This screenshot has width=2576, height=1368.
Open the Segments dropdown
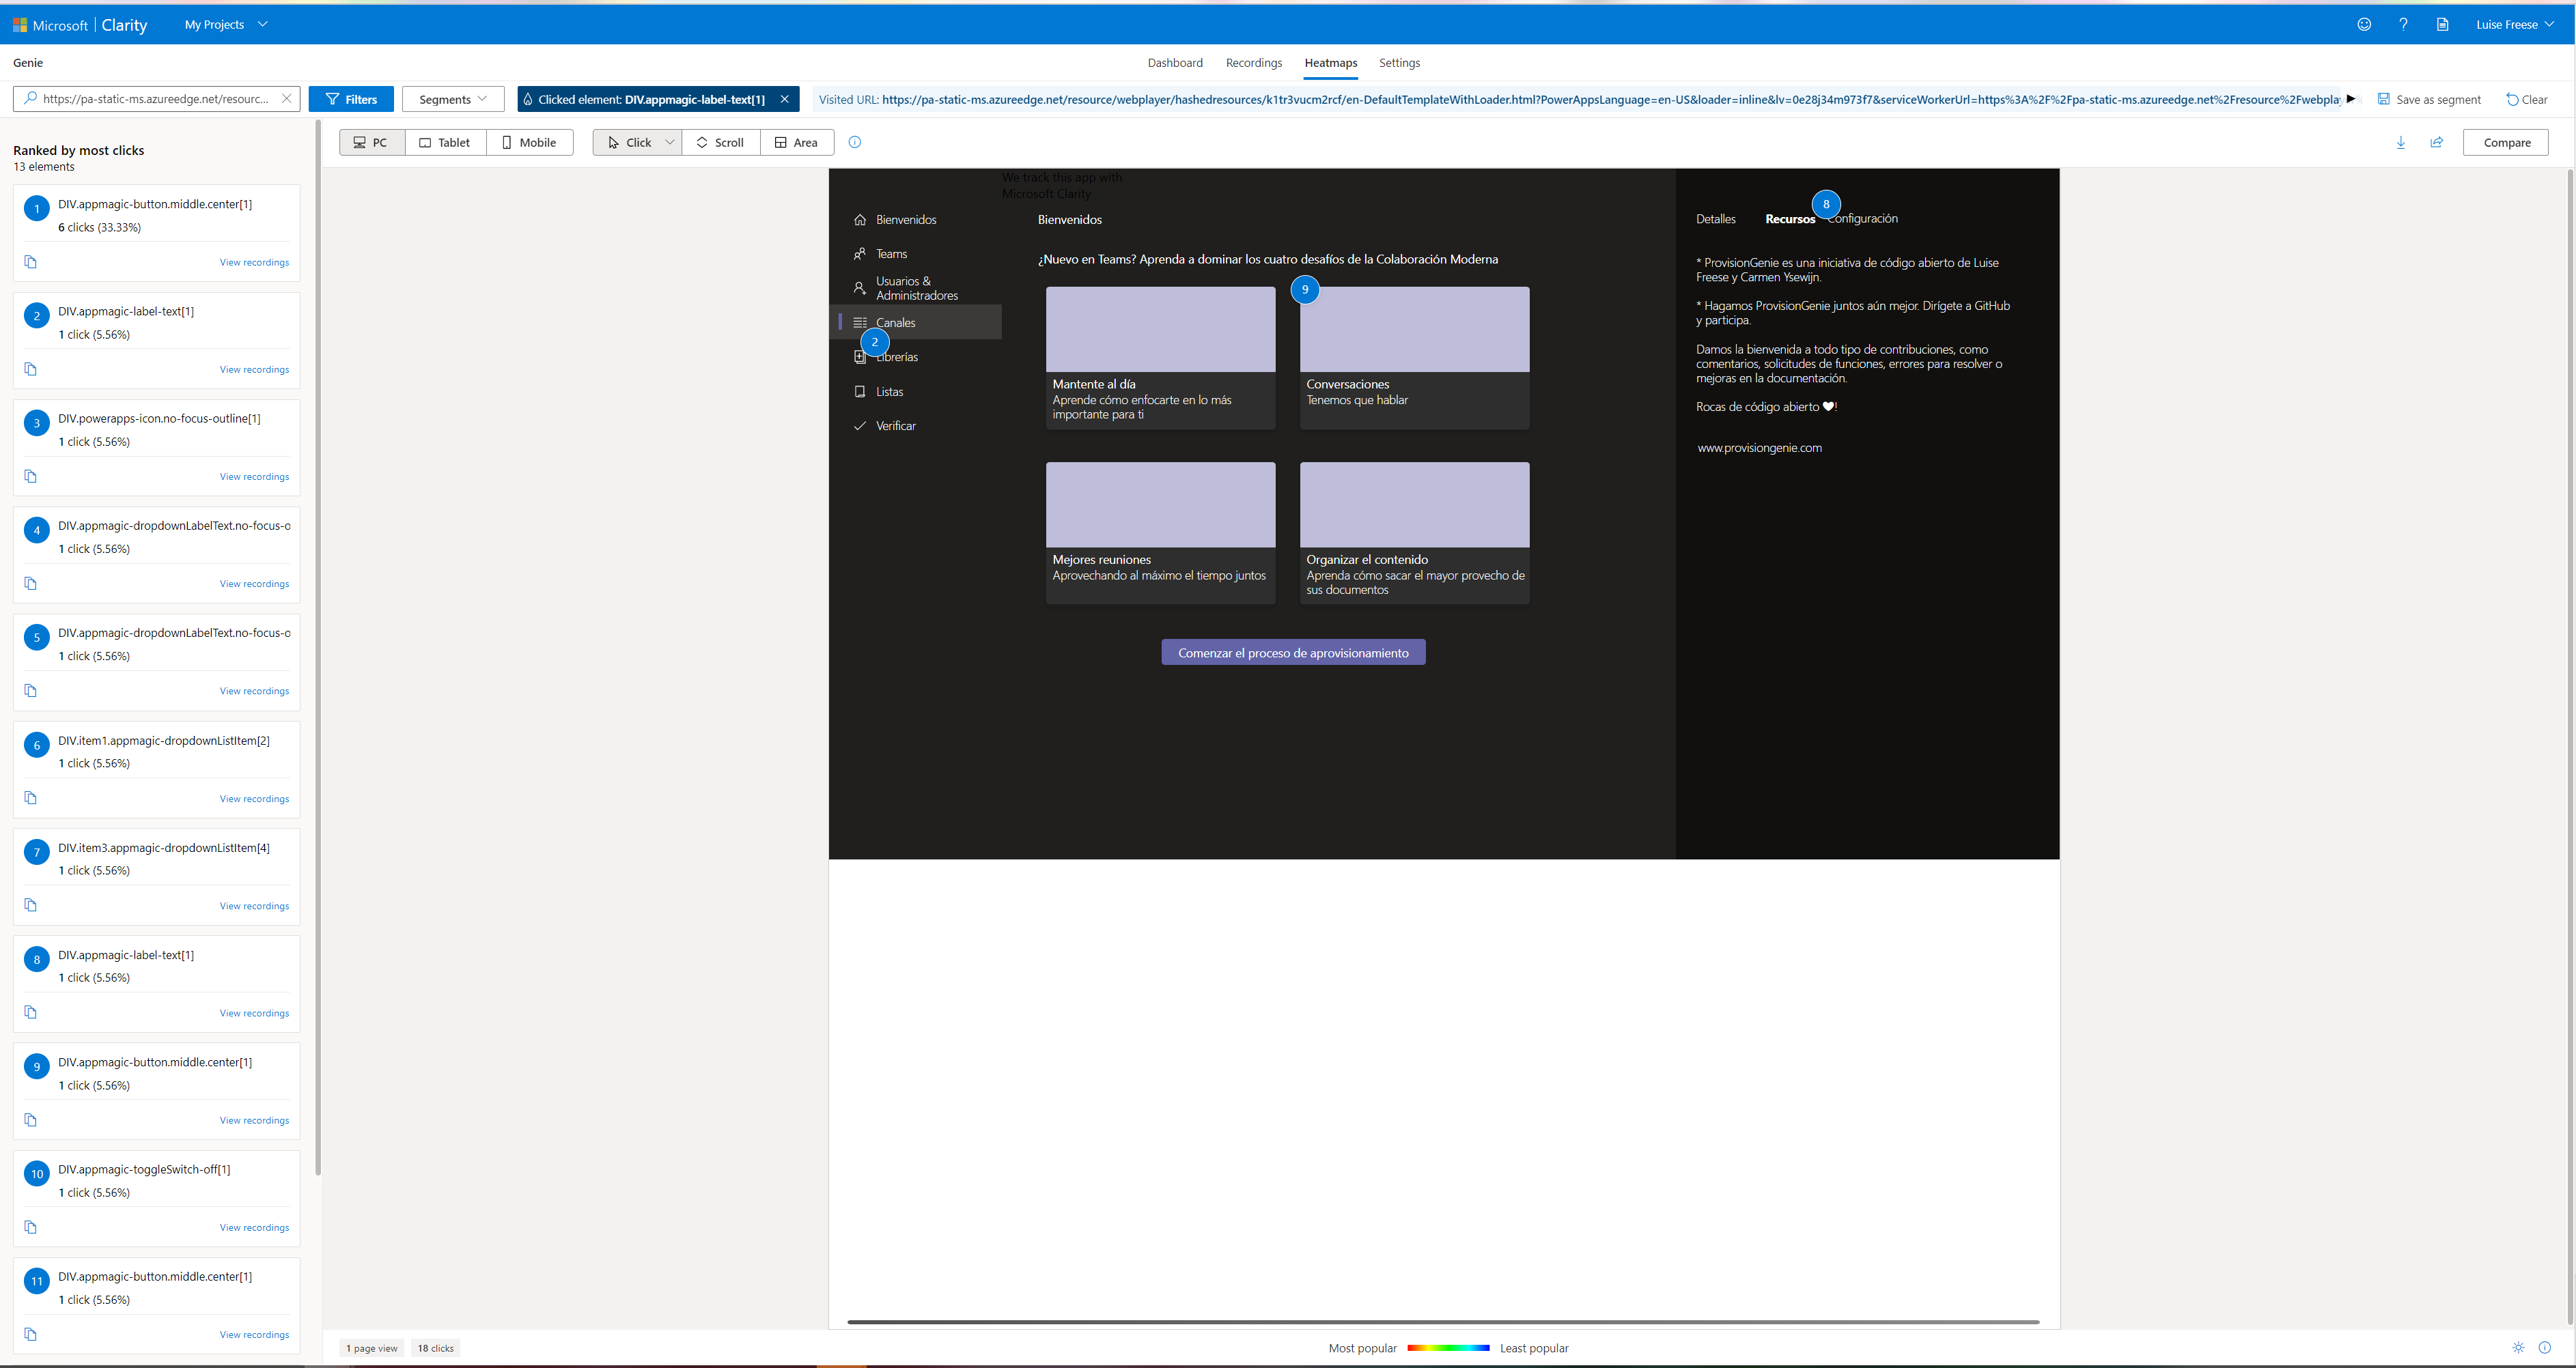point(453,99)
